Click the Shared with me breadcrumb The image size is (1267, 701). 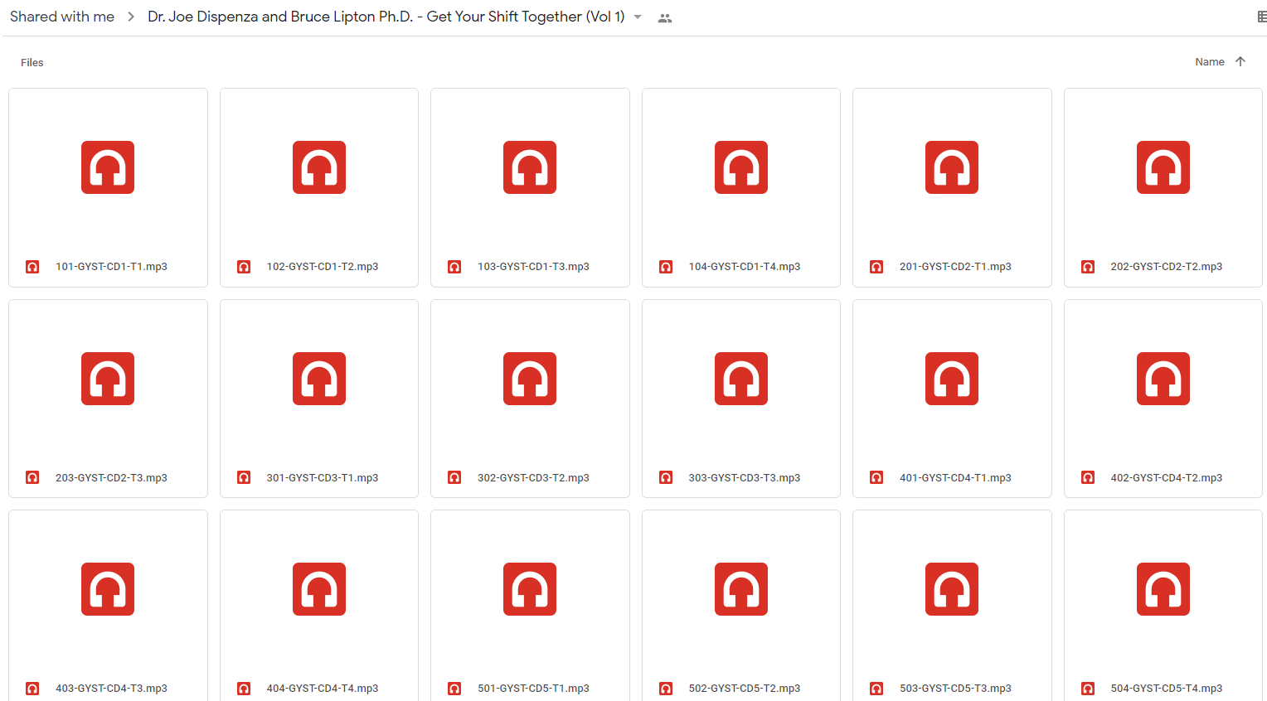[x=62, y=17]
